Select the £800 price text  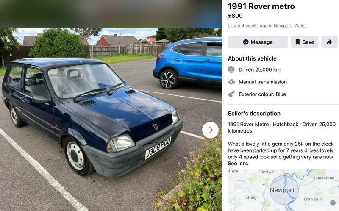coord(235,16)
